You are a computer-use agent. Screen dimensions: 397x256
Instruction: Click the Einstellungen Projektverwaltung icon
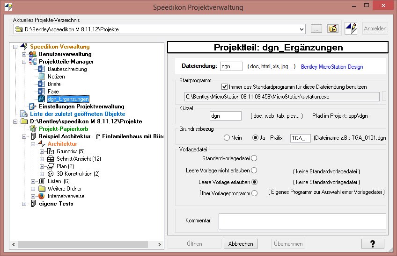[33, 107]
